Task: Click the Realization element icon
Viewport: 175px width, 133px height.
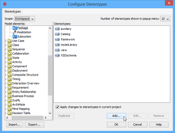Action: [15, 32]
